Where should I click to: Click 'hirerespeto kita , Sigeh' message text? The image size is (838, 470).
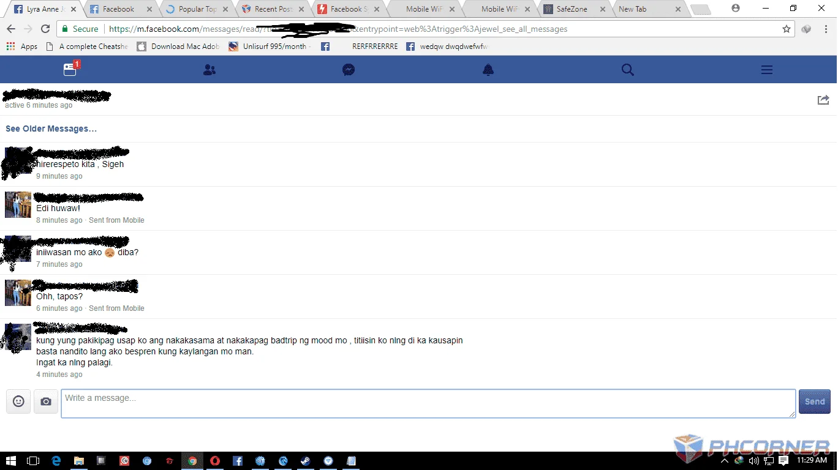pos(80,164)
